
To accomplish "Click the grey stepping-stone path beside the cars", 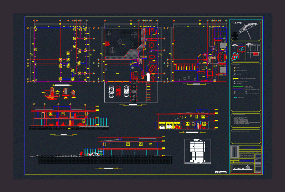I will 134,92.
